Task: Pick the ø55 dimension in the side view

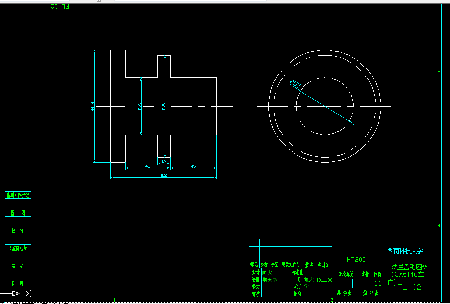Action: click(x=139, y=106)
